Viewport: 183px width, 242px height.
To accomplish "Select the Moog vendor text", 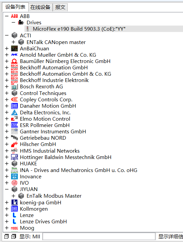I will pyautogui.click(x=27, y=228).
